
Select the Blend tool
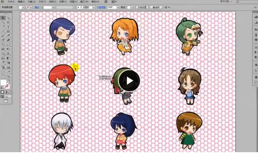9,62
